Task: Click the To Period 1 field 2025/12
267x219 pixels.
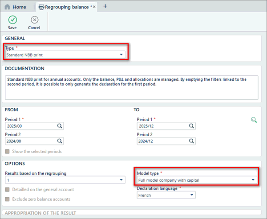Action: [x=162, y=126]
